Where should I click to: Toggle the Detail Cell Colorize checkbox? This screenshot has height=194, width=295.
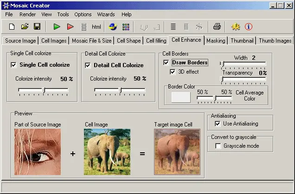pyautogui.click(x=88, y=65)
